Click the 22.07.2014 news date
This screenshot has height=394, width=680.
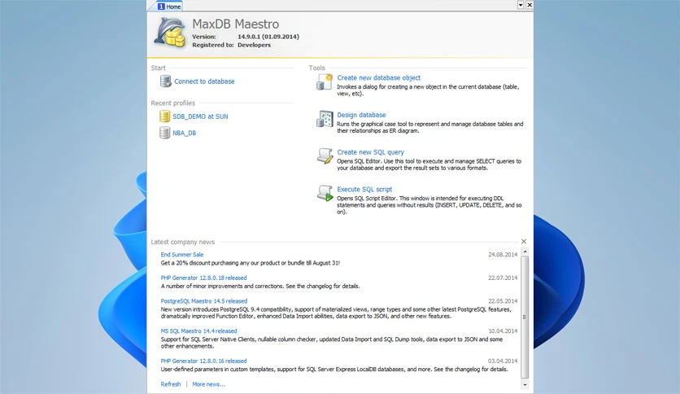(503, 278)
